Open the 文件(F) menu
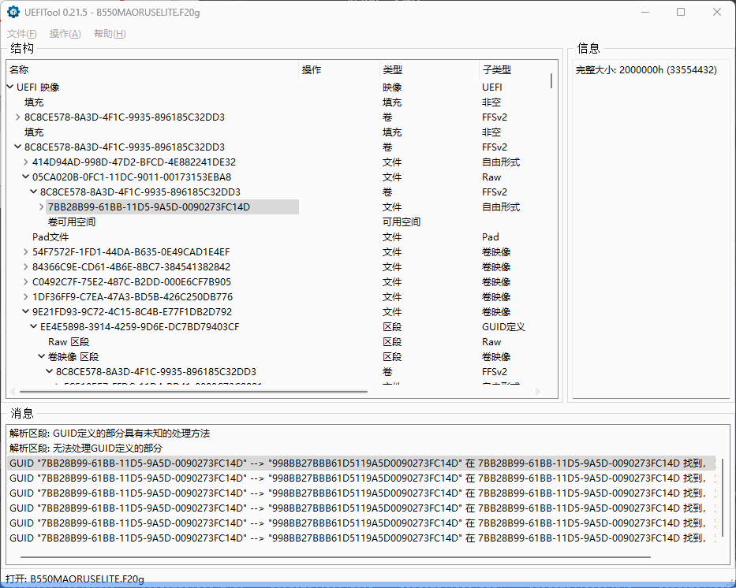 pyautogui.click(x=22, y=34)
